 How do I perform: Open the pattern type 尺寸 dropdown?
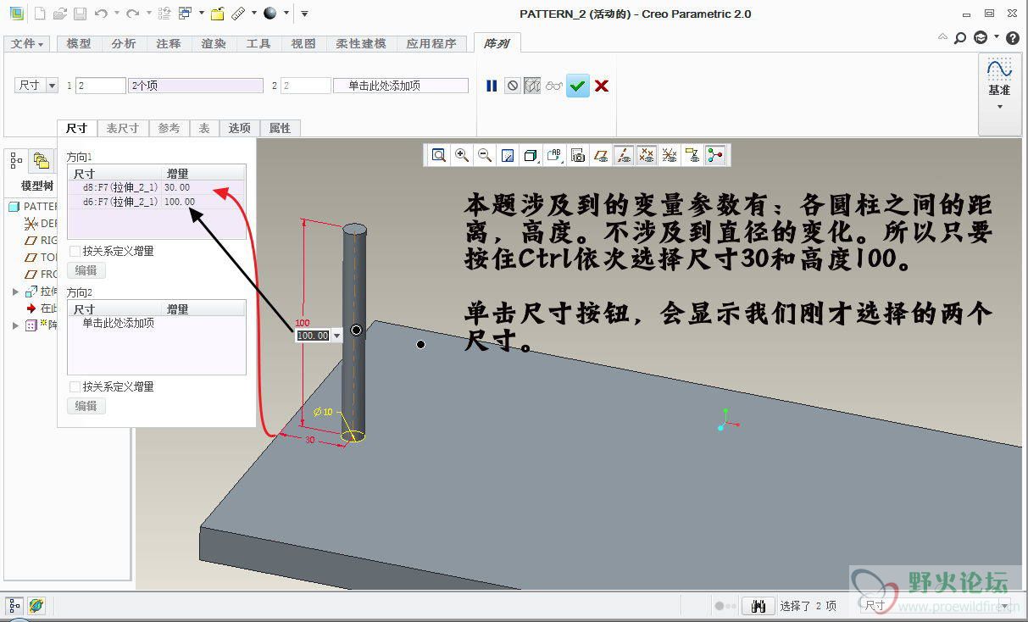(x=52, y=86)
